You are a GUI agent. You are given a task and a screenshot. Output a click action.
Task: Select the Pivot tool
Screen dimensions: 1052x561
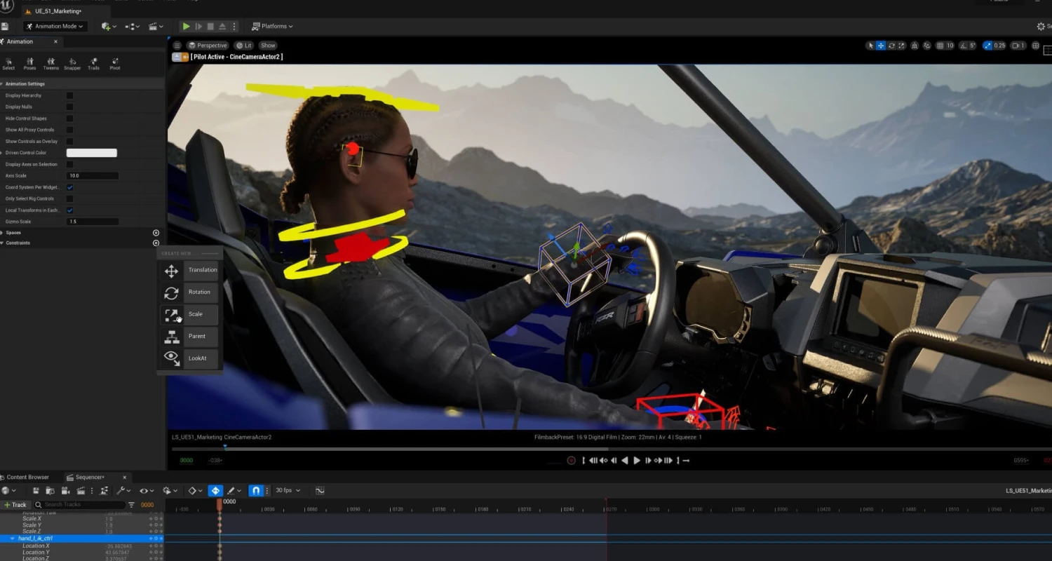tap(114, 64)
